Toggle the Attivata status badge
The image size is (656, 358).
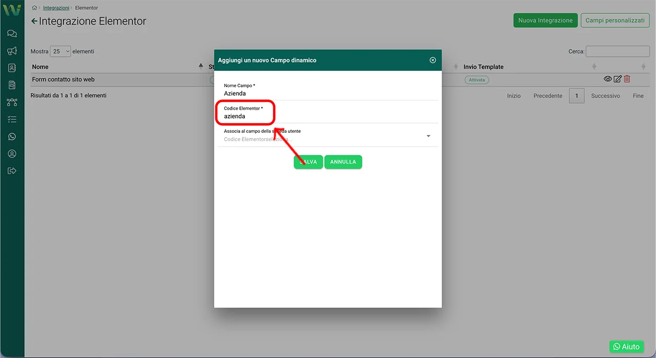[477, 80]
